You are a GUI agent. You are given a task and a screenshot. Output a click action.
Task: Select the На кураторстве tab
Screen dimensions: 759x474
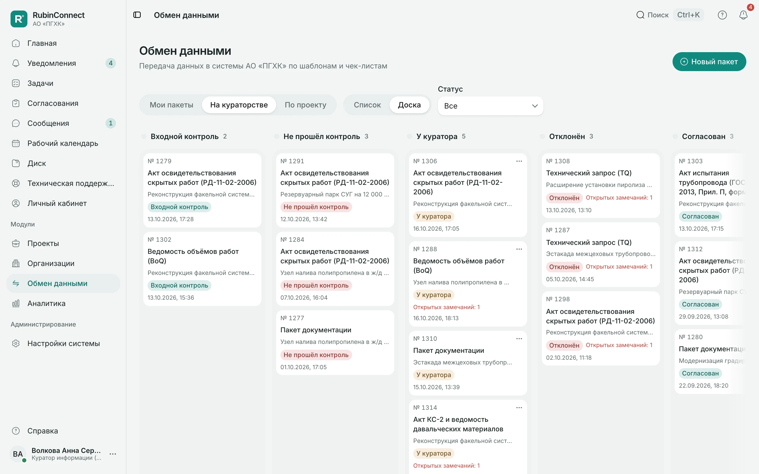(x=239, y=105)
